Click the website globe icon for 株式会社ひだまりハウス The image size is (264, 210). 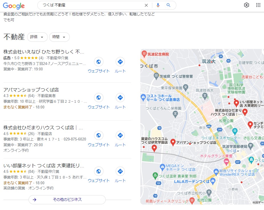point(99,135)
